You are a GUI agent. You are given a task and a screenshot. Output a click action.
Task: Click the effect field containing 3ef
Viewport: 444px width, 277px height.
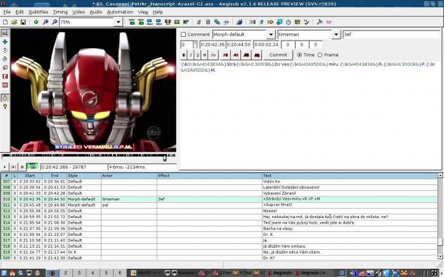coord(391,34)
